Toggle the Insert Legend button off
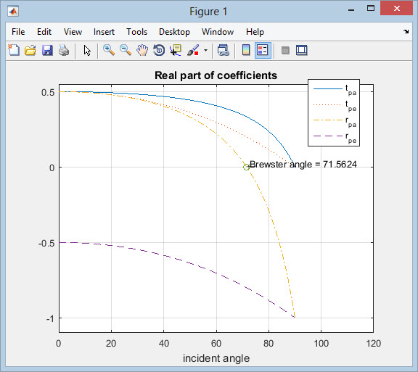418x372 pixels. [263, 50]
